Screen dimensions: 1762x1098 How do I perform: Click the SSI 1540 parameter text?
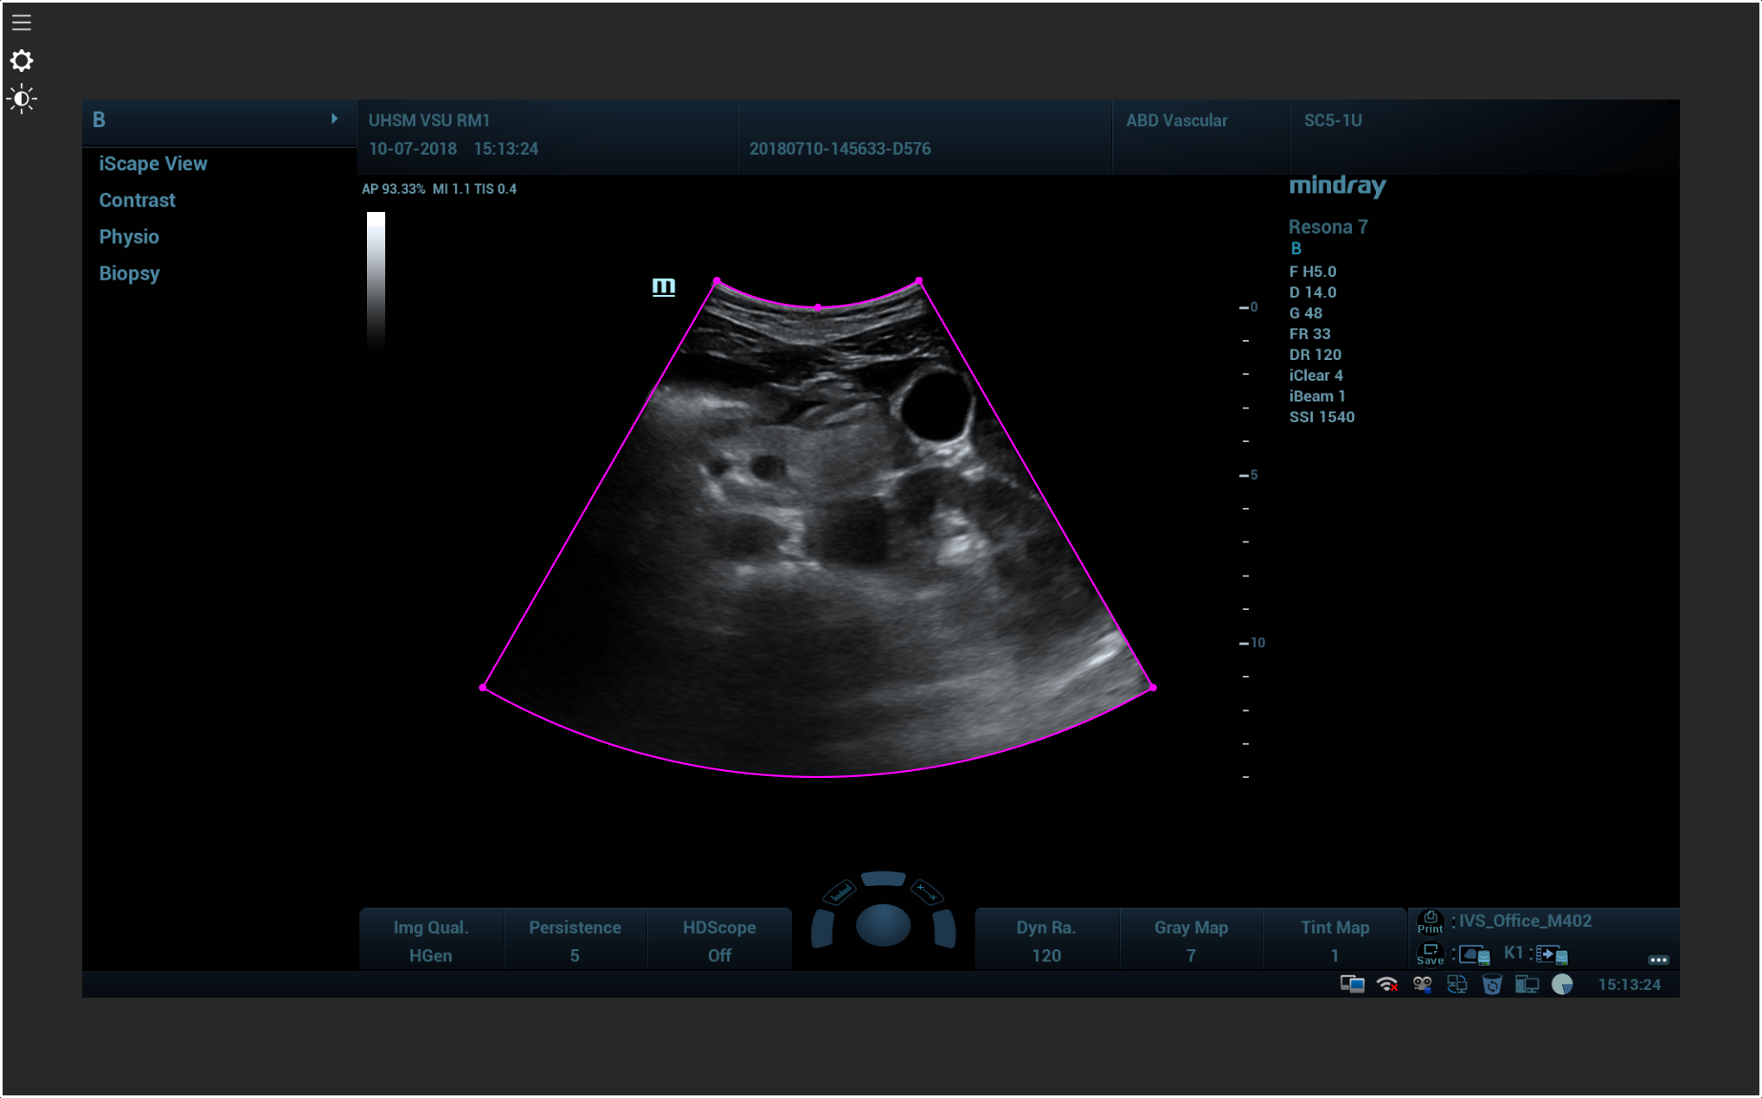[x=1322, y=417]
